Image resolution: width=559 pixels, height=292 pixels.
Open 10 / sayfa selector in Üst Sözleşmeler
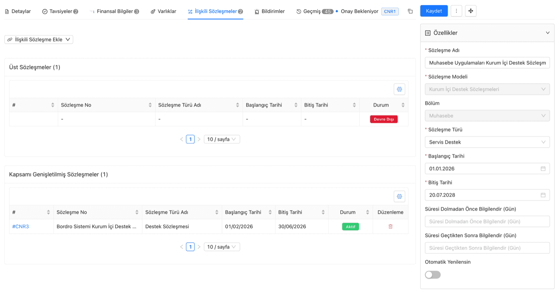tap(222, 139)
